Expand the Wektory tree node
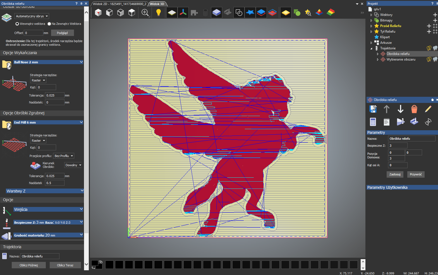The width and height of the screenshot is (438, 275). pyautogui.click(x=371, y=15)
